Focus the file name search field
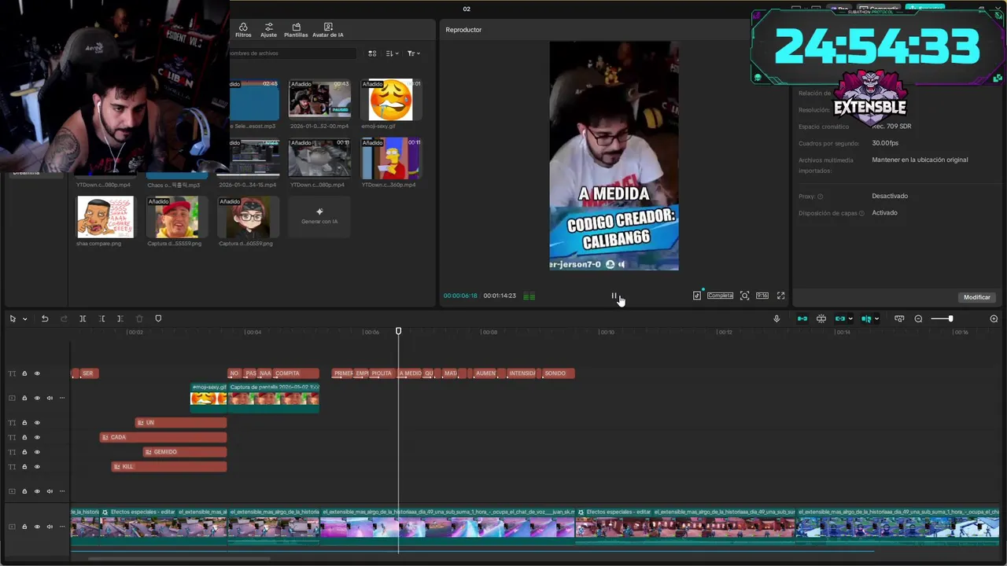The width and height of the screenshot is (1007, 566). coord(291,53)
